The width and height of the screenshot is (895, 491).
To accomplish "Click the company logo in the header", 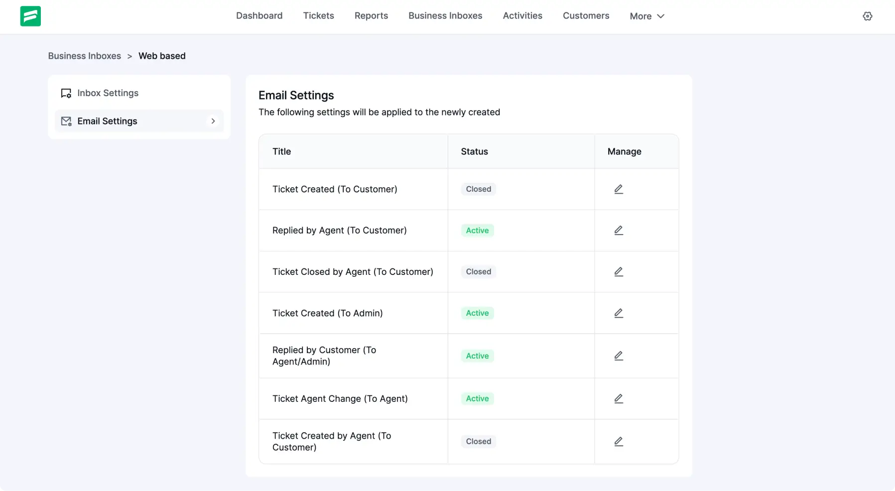I will pyautogui.click(x=30, y=16).
